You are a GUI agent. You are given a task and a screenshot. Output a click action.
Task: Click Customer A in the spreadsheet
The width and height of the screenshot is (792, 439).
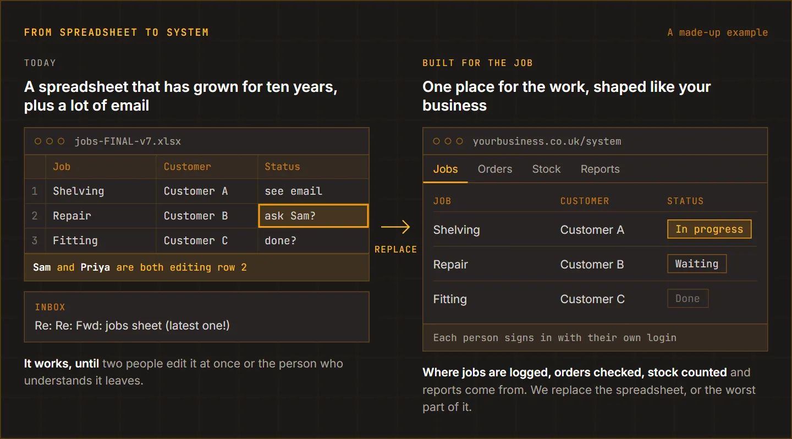pyautogui.click(x=207, y=191)
